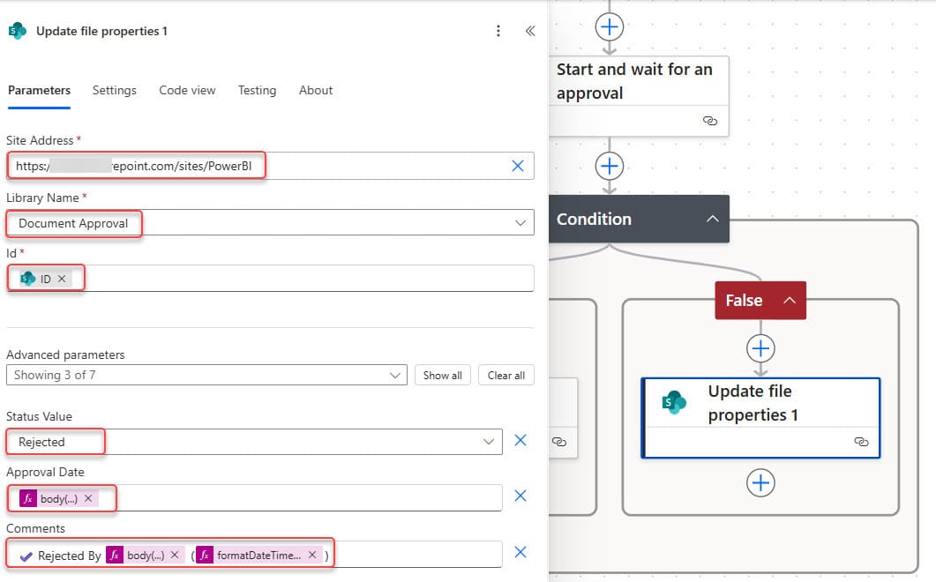Remove the Approval Date parameter
The image size is (936, 582).
pos(520,496)
